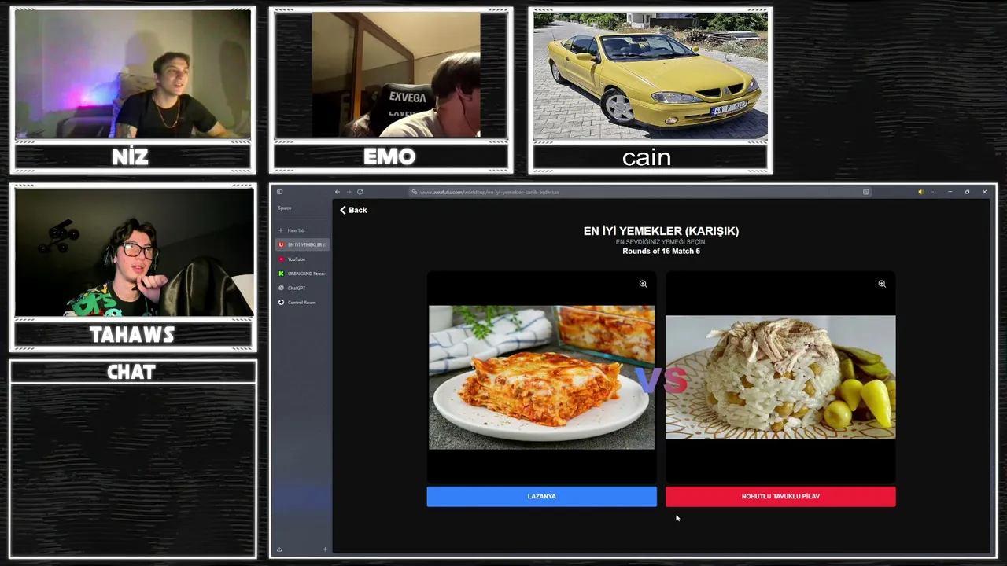Minimize the browser window
The height and width of the screenshot is (566, 1007).
click(x=950, y=192)
